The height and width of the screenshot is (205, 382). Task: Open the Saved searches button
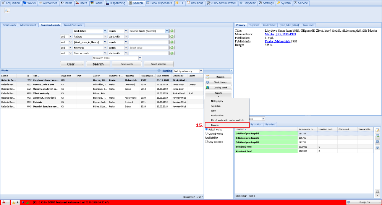(159, 64)
